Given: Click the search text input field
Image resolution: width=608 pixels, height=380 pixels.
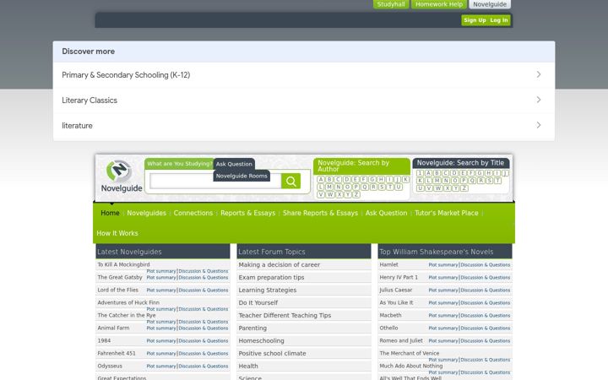Looking at the screenshot, I should [x=215, y=181].
